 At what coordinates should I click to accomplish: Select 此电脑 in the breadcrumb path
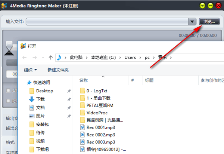[x=76, y=58]
